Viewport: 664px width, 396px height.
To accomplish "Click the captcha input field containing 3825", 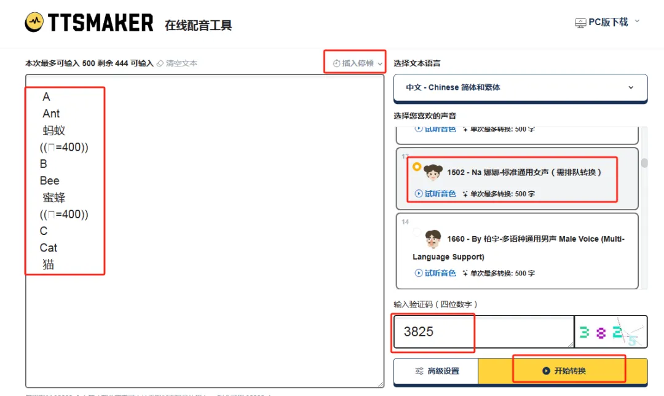I will tap(484, 331).
